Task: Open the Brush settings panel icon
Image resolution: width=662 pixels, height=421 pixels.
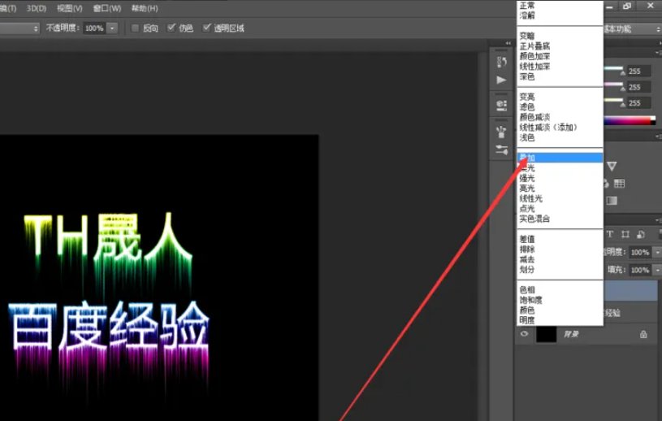Action: point(501,150)
